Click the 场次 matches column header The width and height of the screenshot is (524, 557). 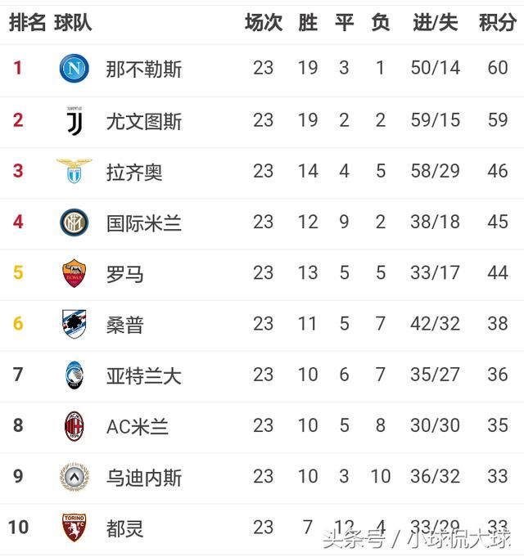263,23
